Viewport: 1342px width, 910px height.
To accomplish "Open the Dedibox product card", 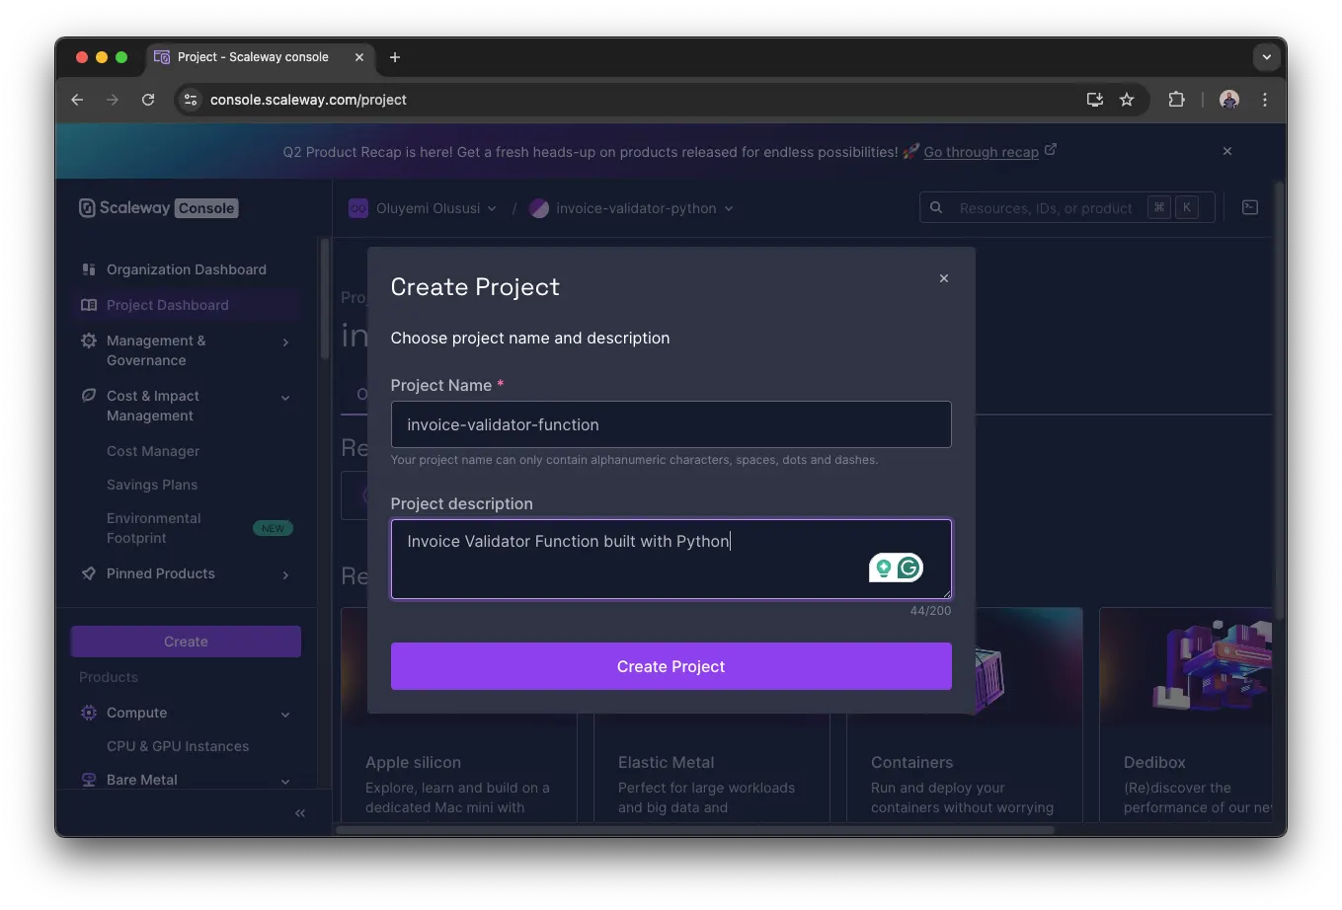I will tap(1185, 714).
